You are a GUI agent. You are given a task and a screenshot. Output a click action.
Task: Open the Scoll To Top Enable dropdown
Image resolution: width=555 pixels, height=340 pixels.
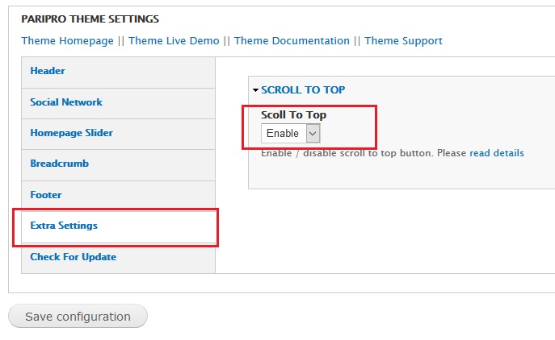coord(290,133)
